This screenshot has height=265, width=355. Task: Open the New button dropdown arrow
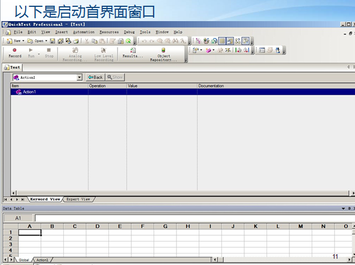23,41
